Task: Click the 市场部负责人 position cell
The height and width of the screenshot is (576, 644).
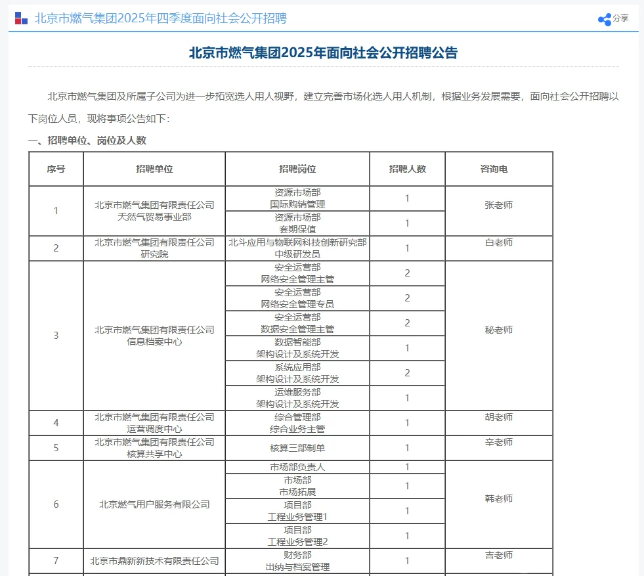Action: coord(297,467)
